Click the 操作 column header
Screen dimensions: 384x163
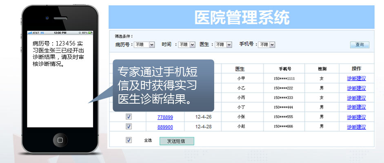356,69
